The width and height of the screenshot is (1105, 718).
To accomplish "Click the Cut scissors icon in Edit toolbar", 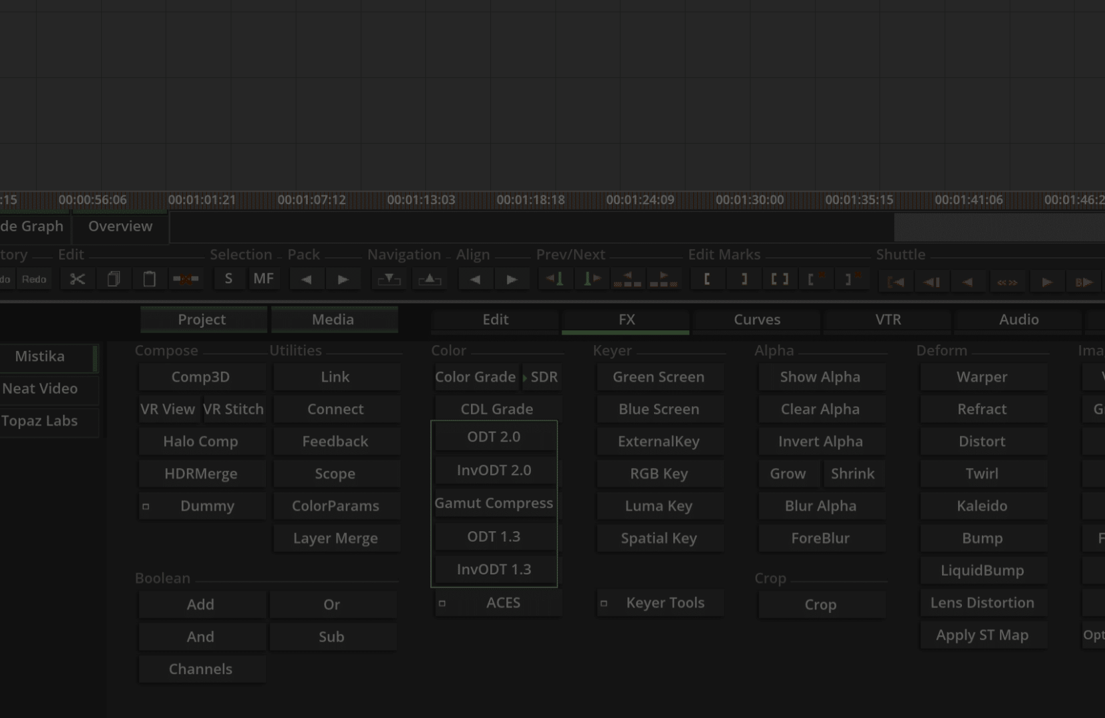I will (77, 279).
